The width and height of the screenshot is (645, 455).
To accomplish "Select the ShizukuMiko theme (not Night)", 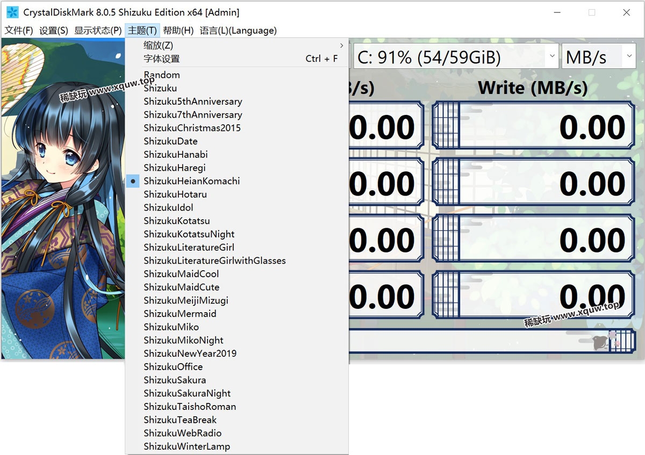I will pos(237,327).
